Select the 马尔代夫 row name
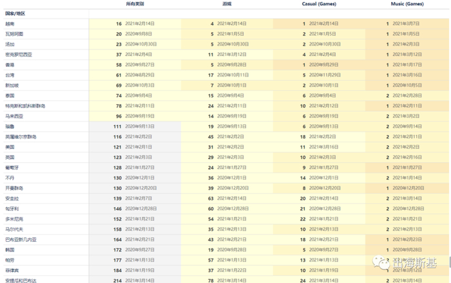The image size is (451, 283). 14,230
